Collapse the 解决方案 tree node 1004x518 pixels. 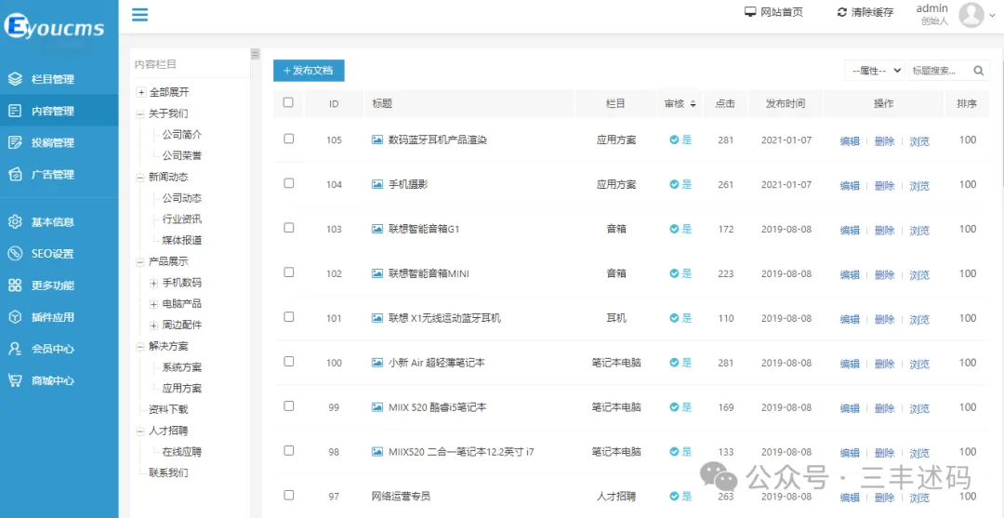[140, 346]
